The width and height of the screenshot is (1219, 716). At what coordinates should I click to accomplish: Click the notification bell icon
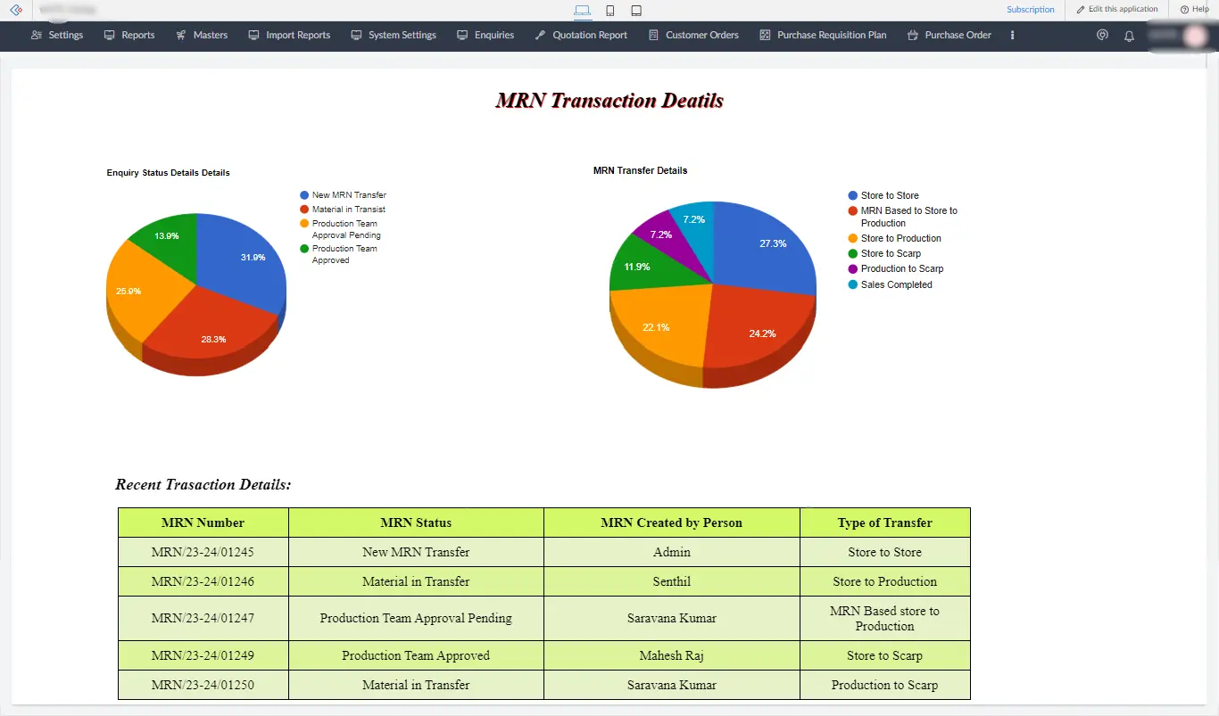1129,35
